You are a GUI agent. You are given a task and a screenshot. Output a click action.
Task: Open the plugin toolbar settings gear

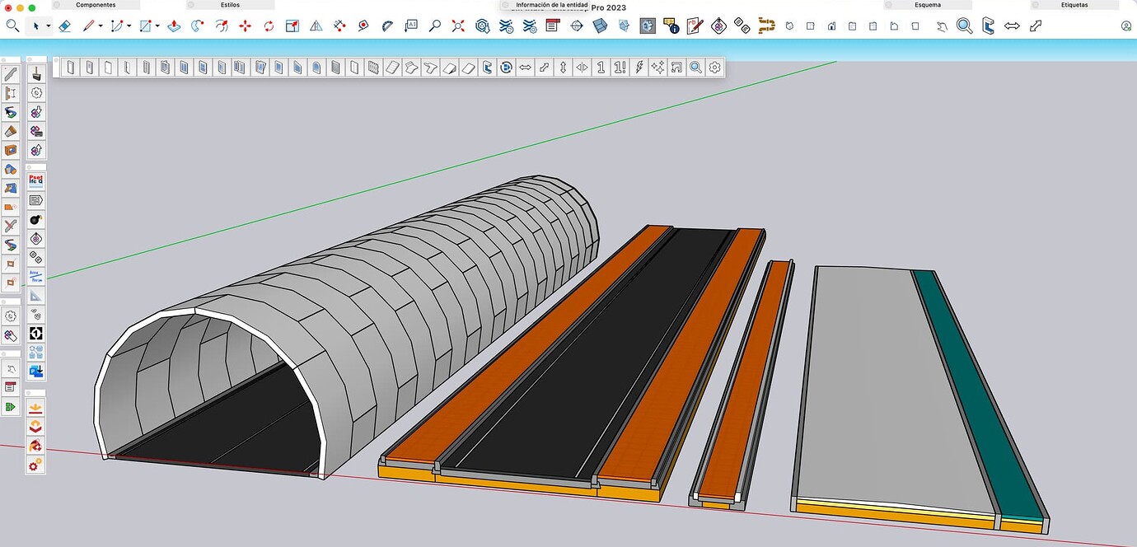click(715, 68)
